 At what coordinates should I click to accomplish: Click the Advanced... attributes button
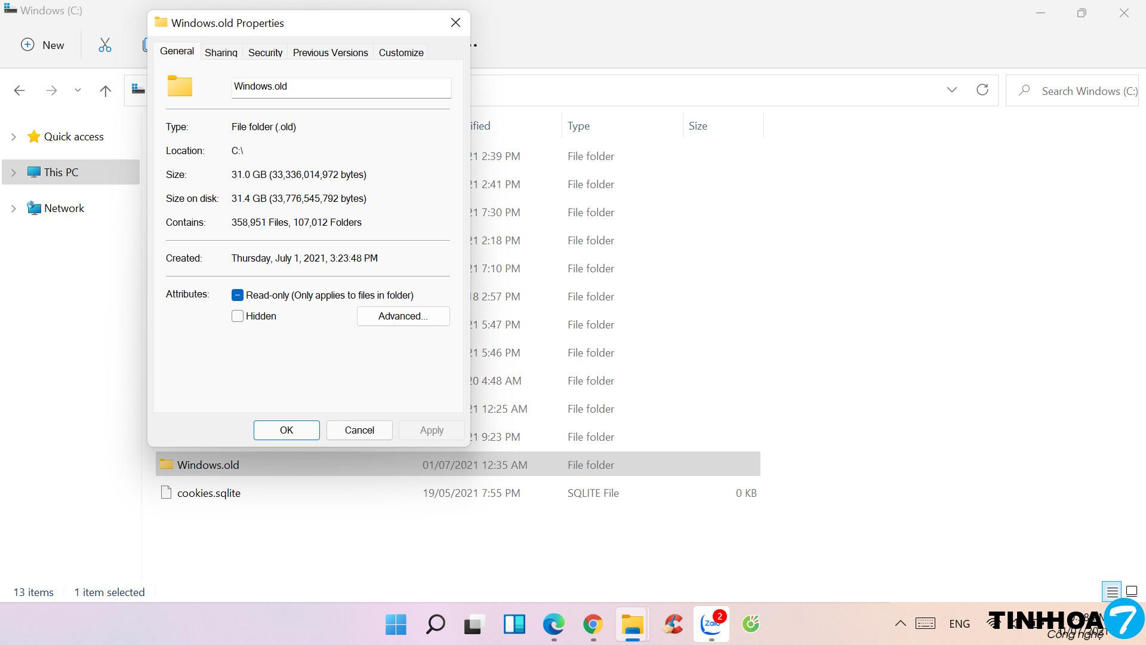[x=403, y=316]
